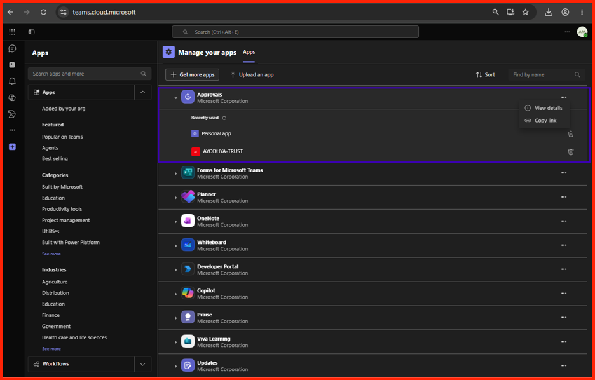Click the Approvals app icon
This screenshot has height=380, width=595.
click(188, 97)
